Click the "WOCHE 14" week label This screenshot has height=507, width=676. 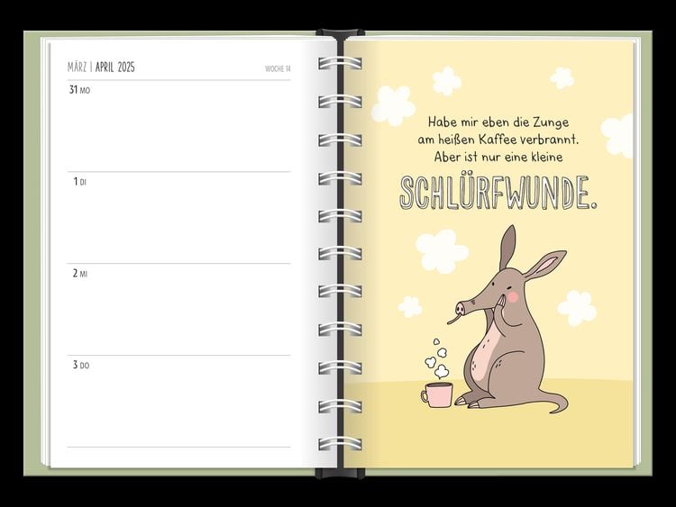click(278, 68)
